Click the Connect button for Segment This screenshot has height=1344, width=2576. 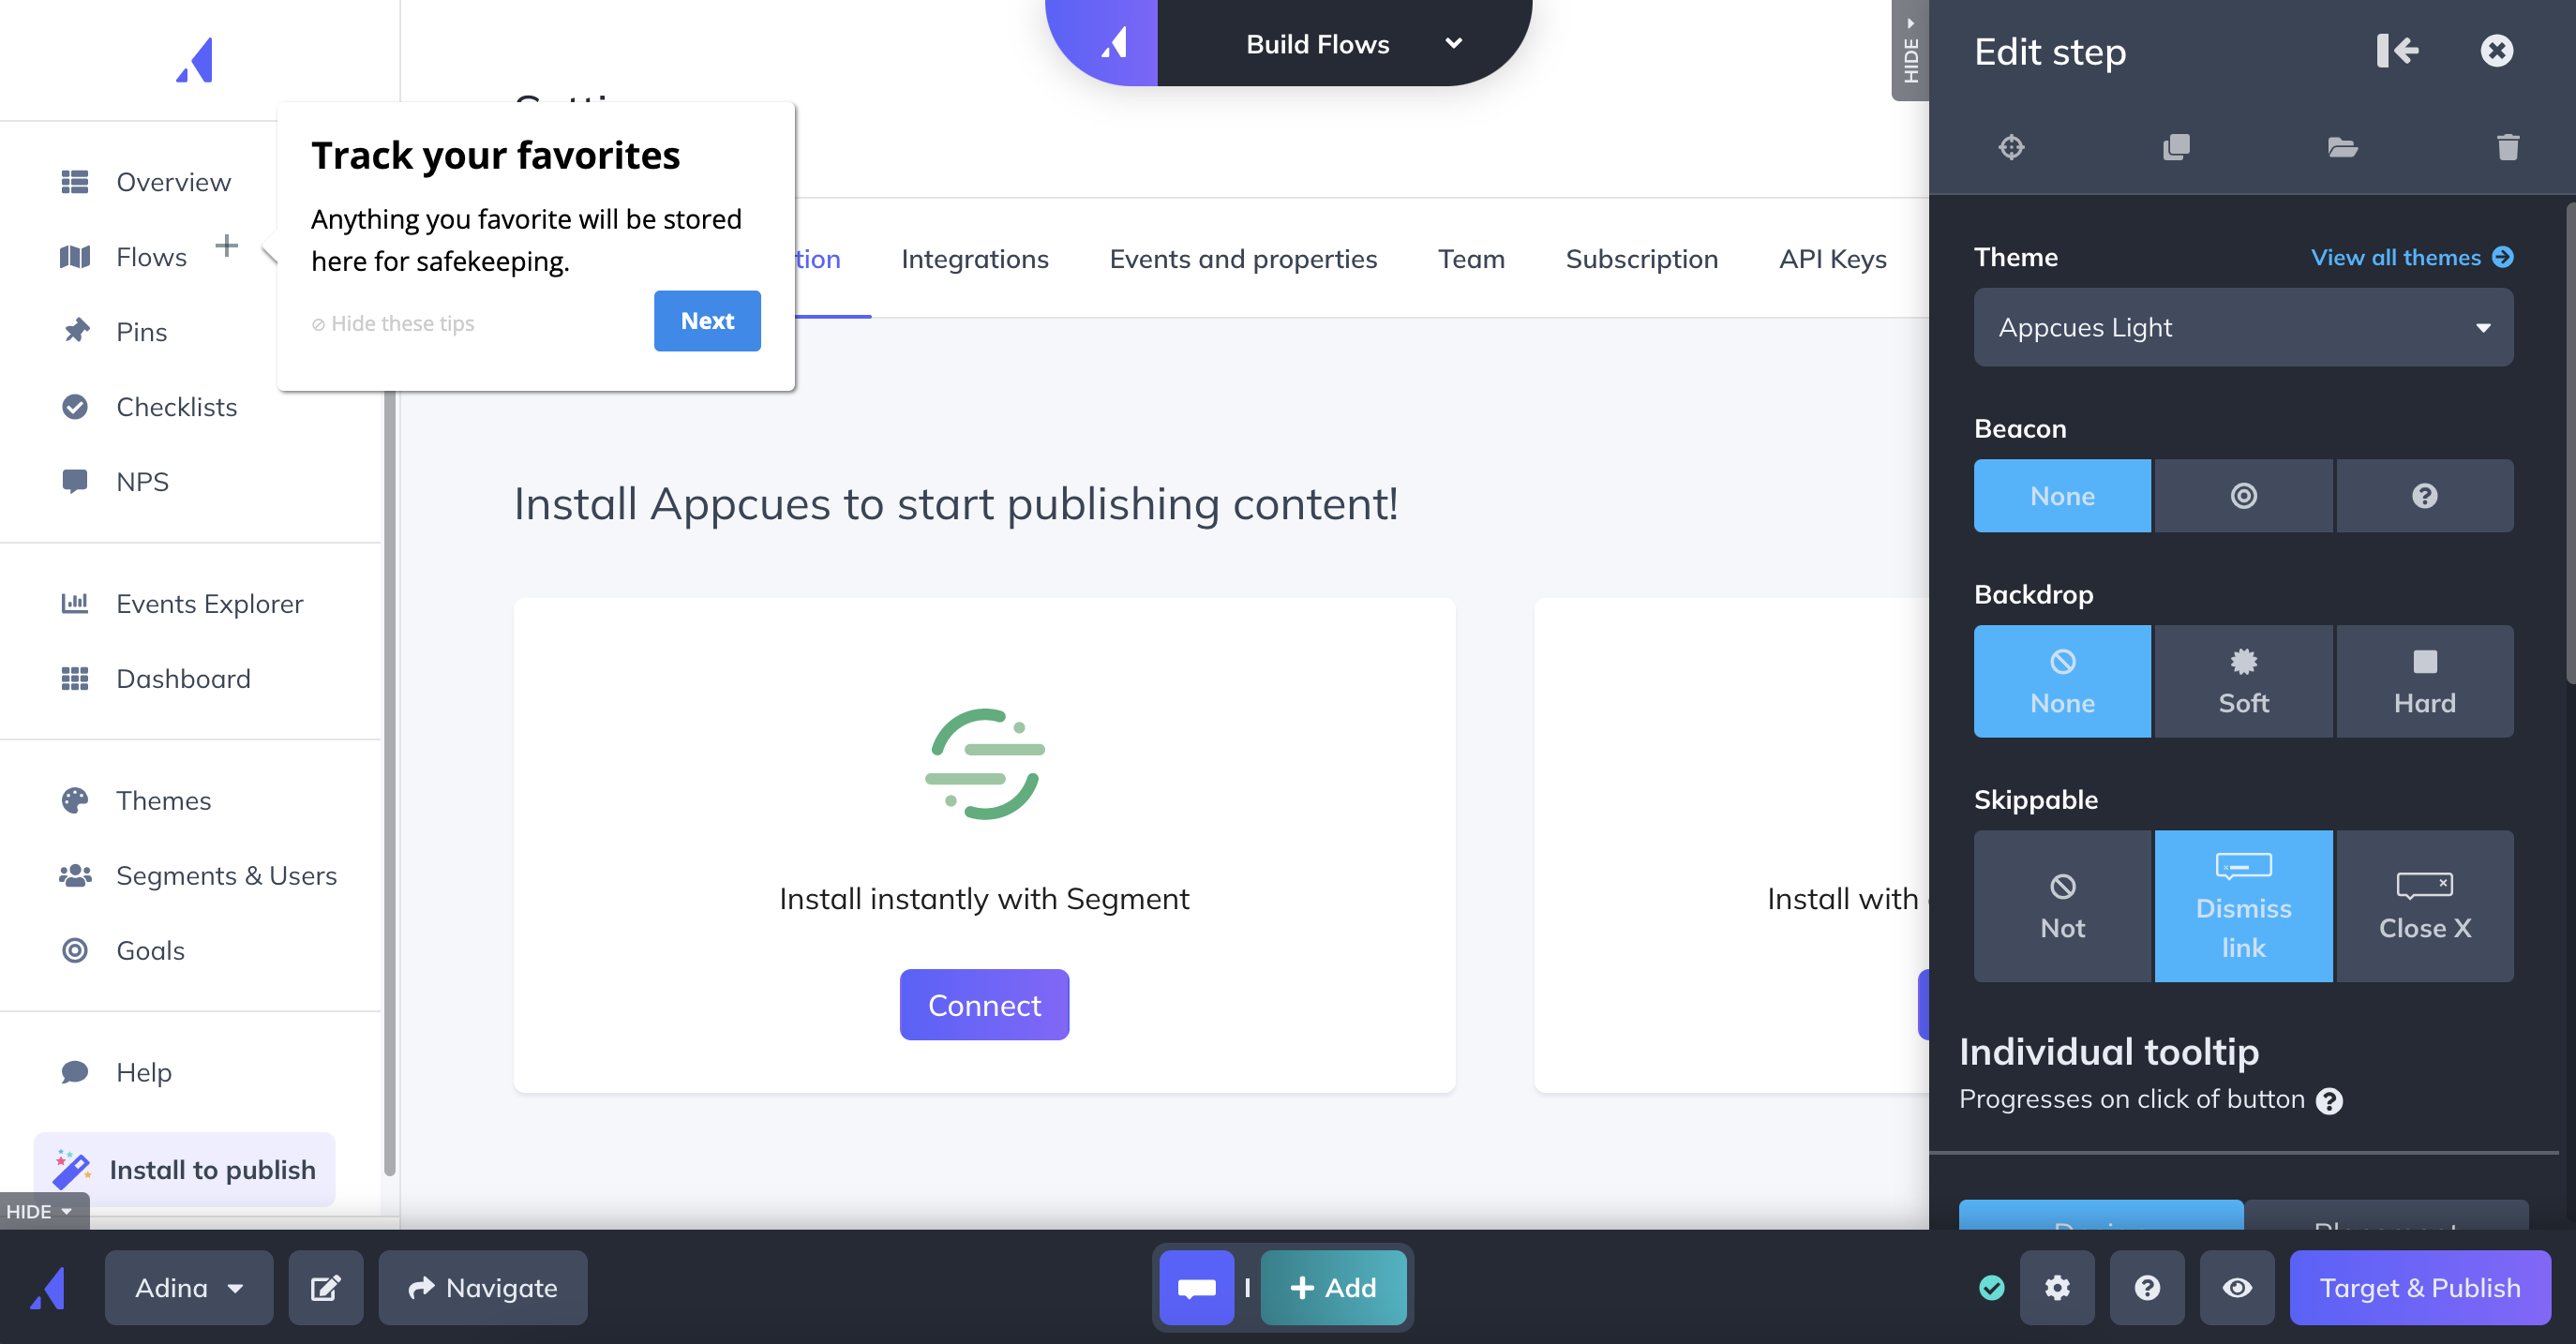[x=984, y=1004]
